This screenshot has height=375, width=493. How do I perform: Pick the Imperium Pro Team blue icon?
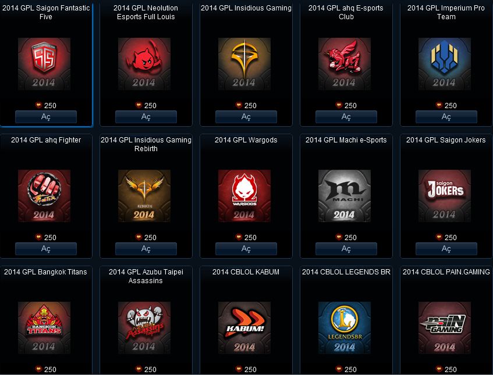point(445,64)
